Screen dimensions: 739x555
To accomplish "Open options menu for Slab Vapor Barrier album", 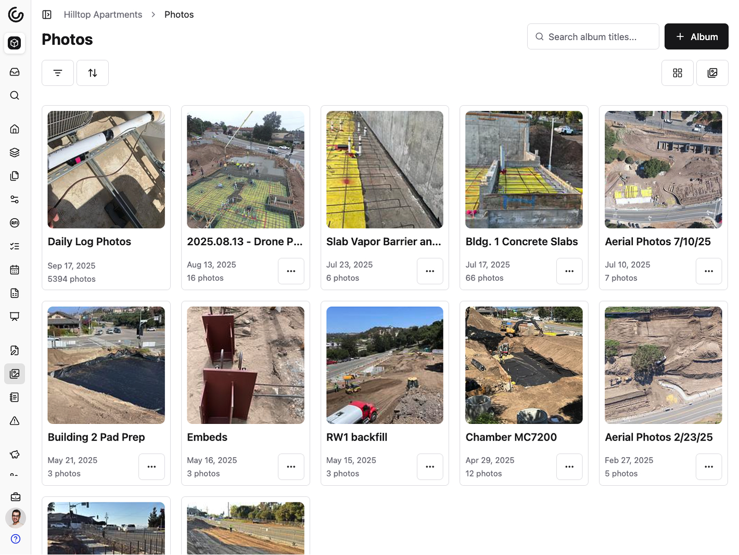I will pyautogui.click(x=430, y=271).
